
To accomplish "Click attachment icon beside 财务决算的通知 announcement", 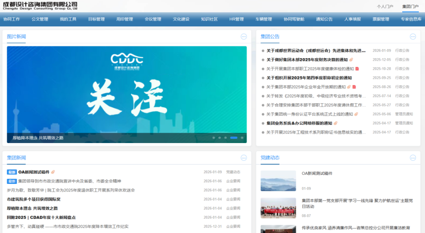I will coord(351,60).
